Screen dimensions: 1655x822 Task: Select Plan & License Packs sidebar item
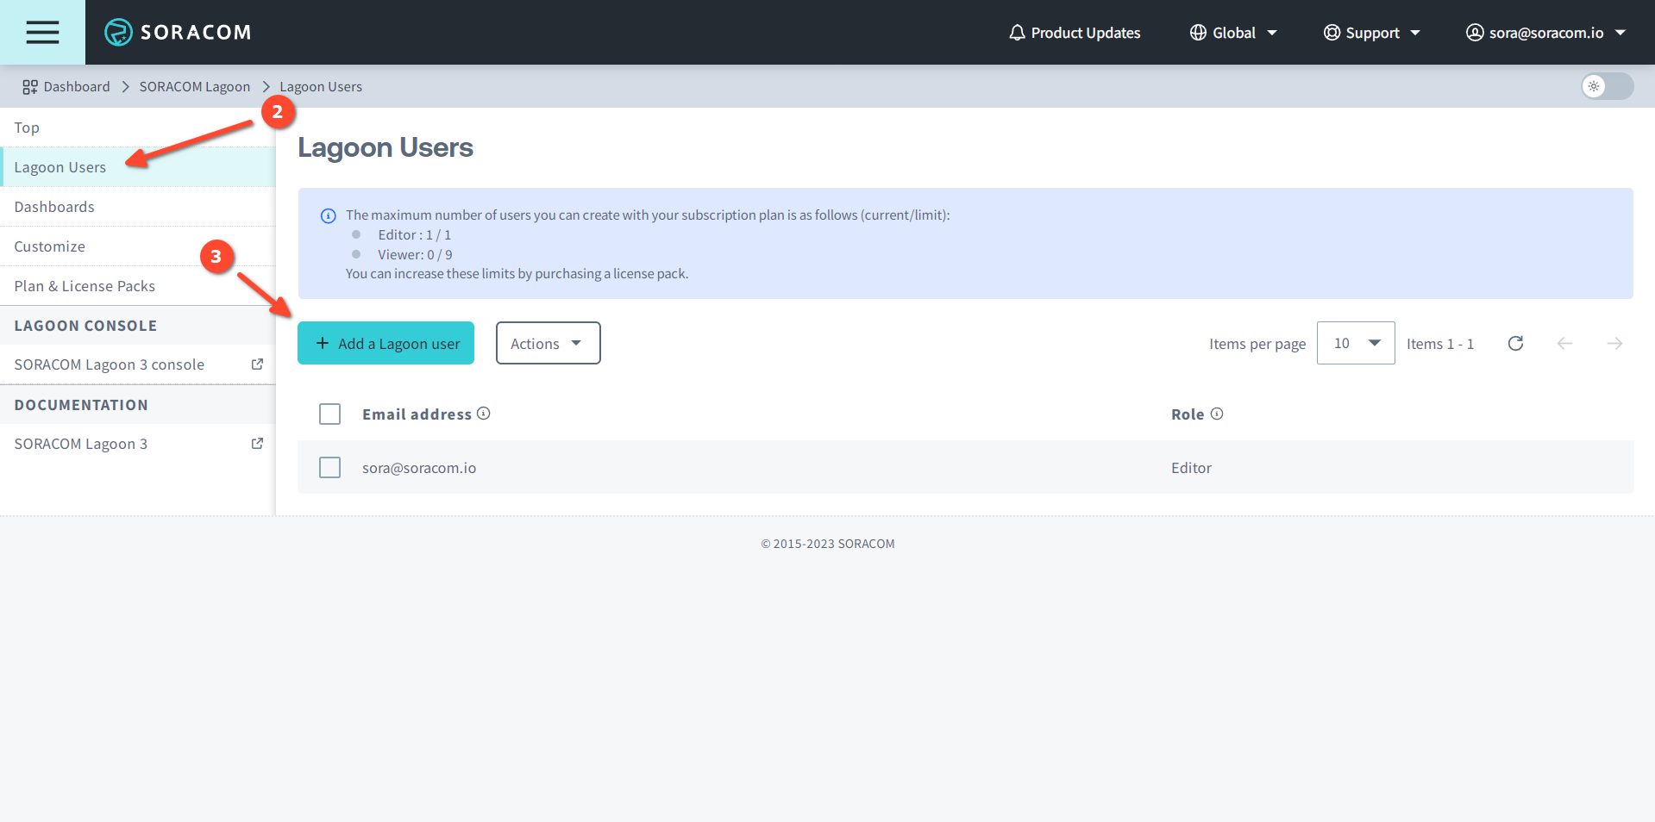point(85,286)
